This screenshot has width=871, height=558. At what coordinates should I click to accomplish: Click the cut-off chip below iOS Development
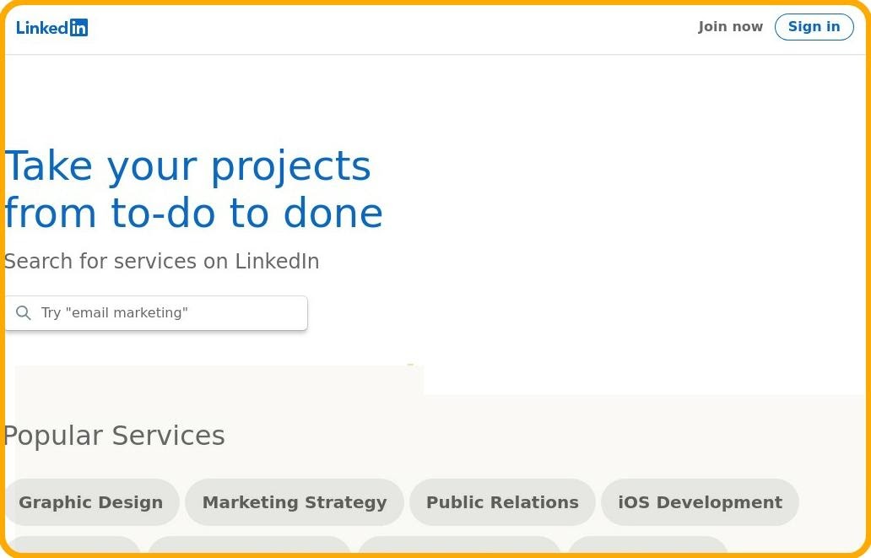[x=647, y=544]
